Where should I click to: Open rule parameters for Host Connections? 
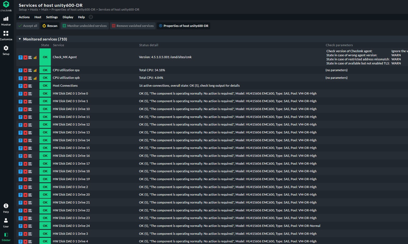coord(30,86)
